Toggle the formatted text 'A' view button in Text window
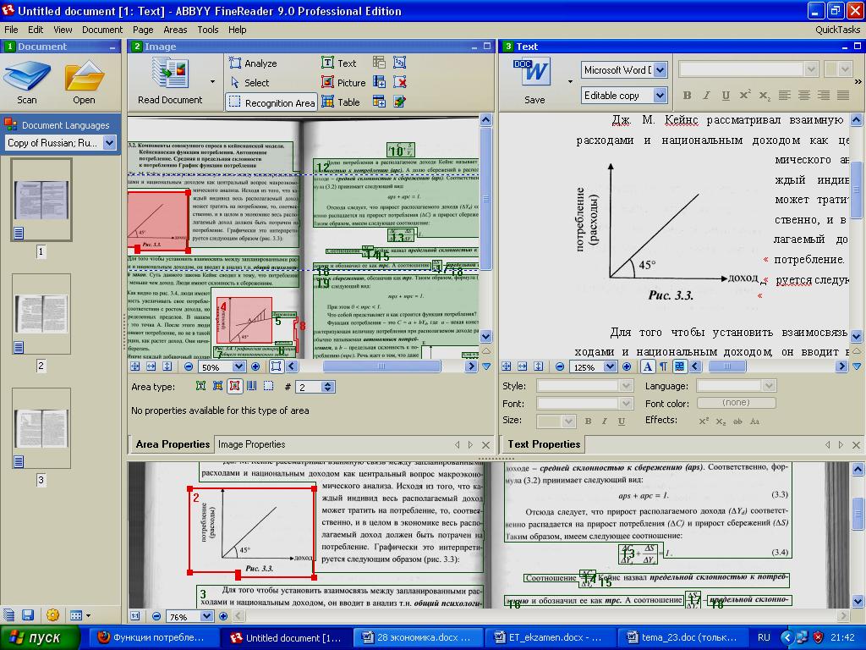 647,366
